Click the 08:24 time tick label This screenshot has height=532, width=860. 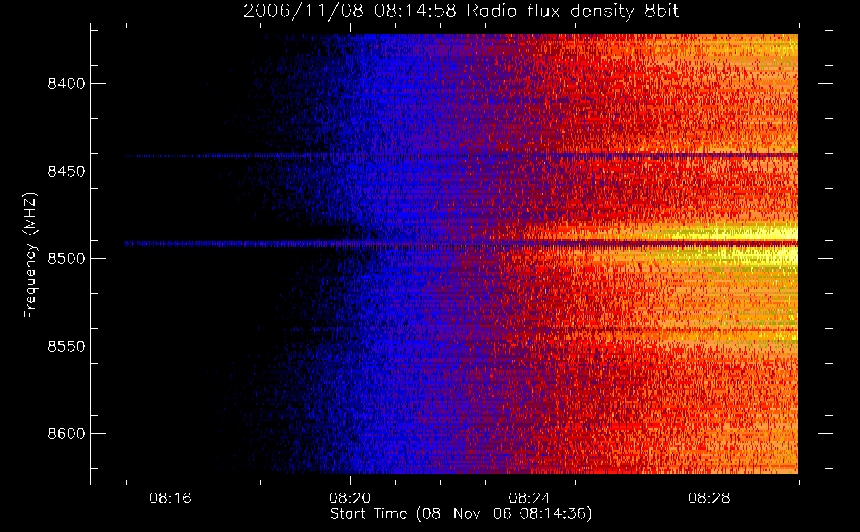(529, 498)
